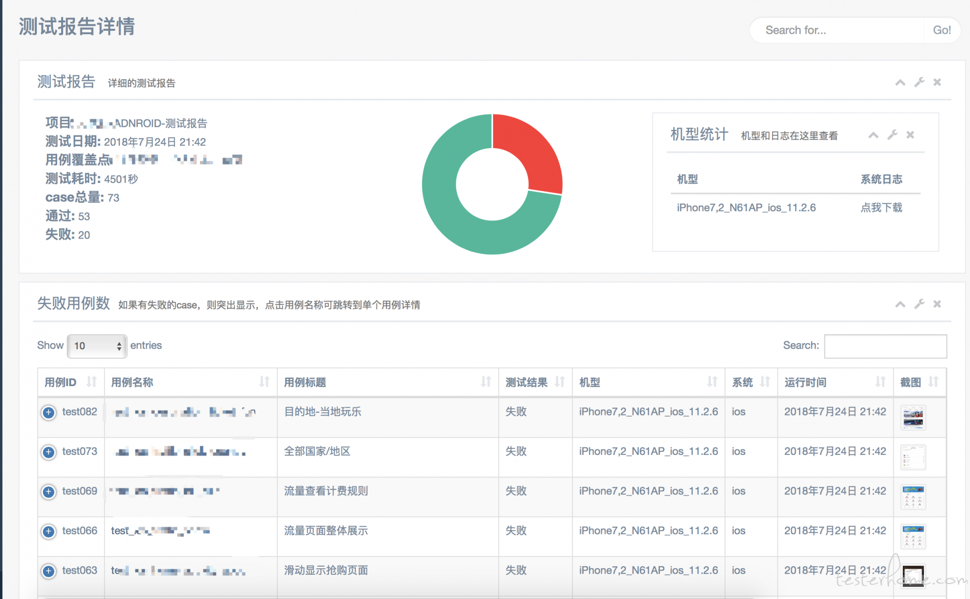Close the 机型统计 panel
Viewport: 970px width, 599px height.
coord(910,135)
